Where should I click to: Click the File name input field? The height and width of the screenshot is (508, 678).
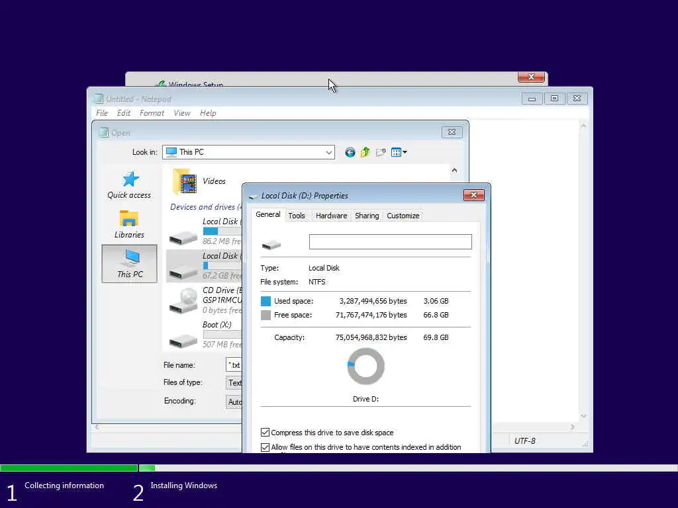click(x=234, y=365)
